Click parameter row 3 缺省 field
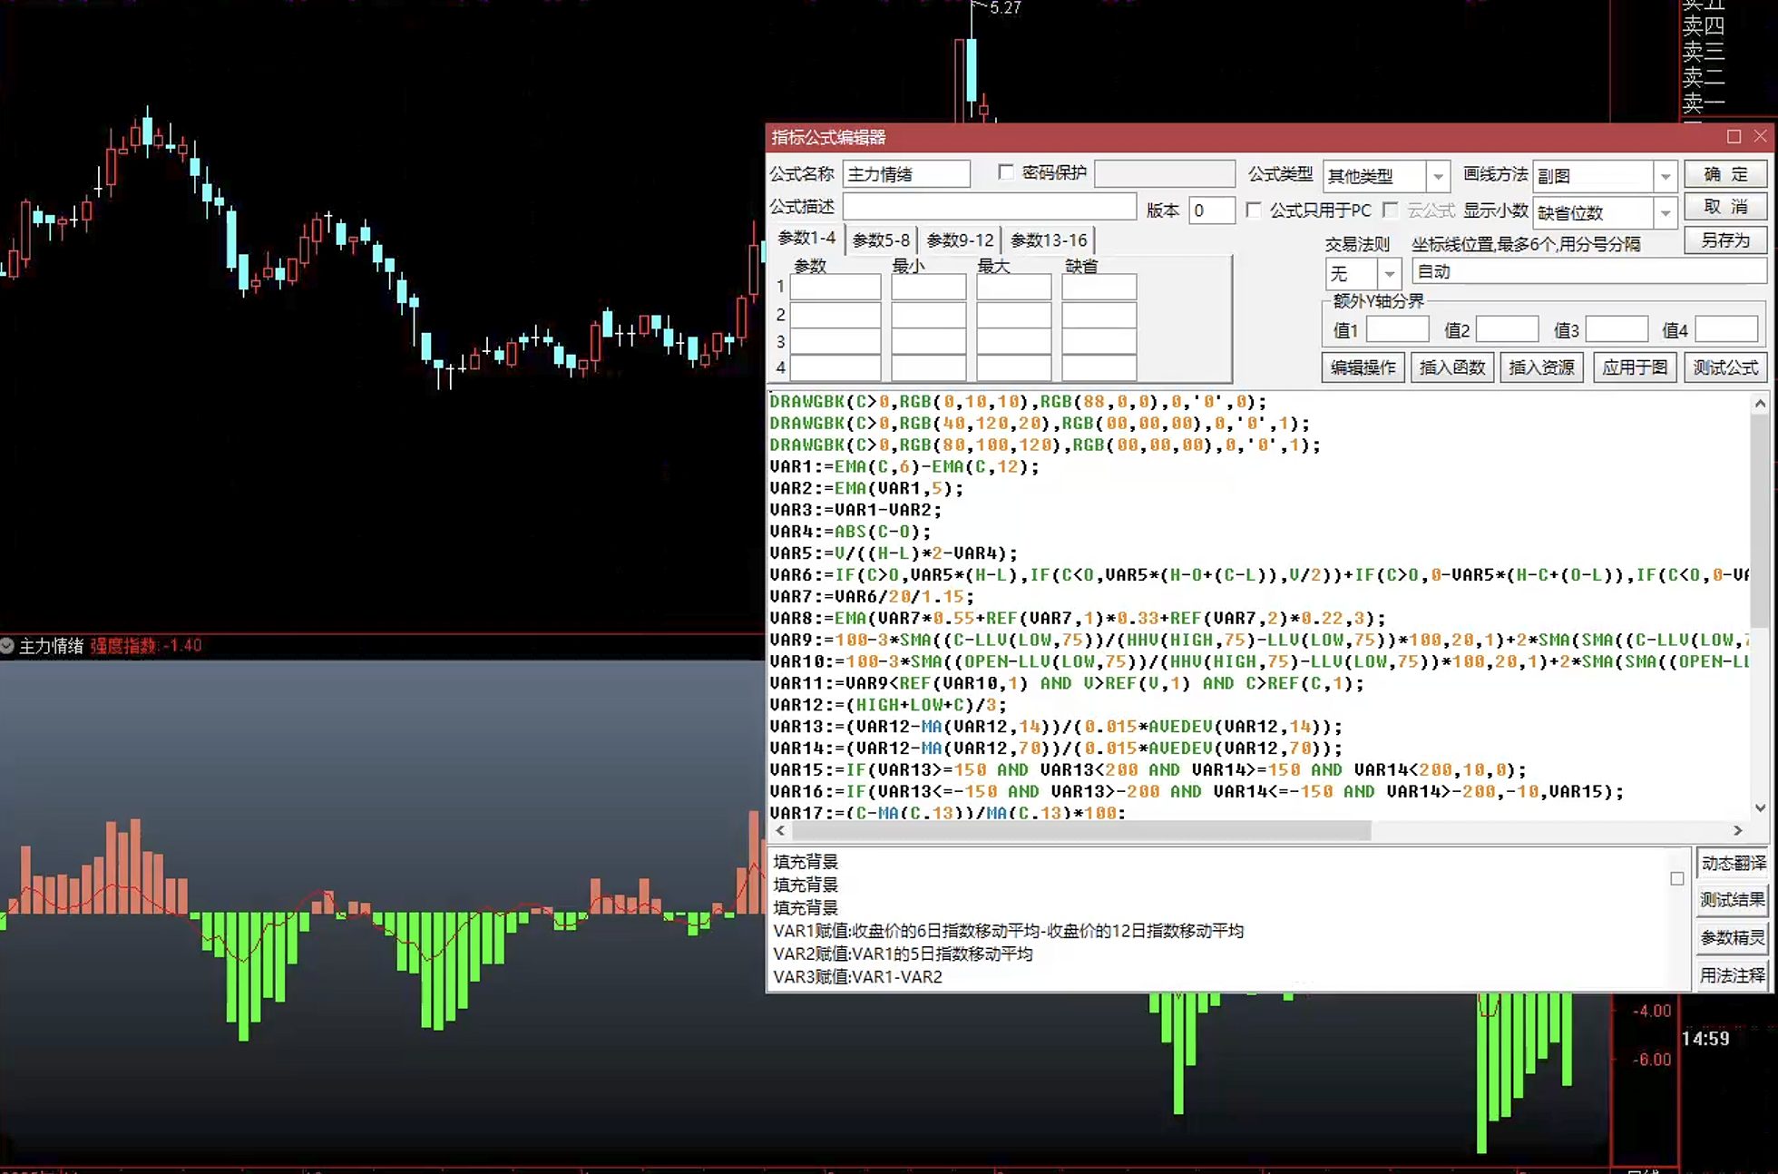The width and height of the screenshot is (1778, 1174). [1099, 341]
